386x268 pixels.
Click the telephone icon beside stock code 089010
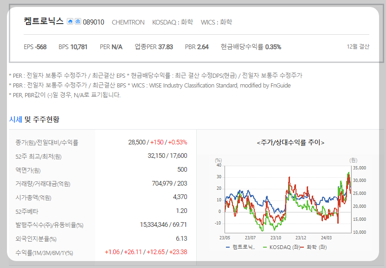(78, 21)
